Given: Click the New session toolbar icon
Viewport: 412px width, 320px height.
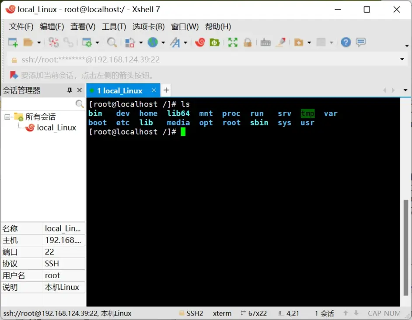Looking at the screenshot, I should pos(13,42).
